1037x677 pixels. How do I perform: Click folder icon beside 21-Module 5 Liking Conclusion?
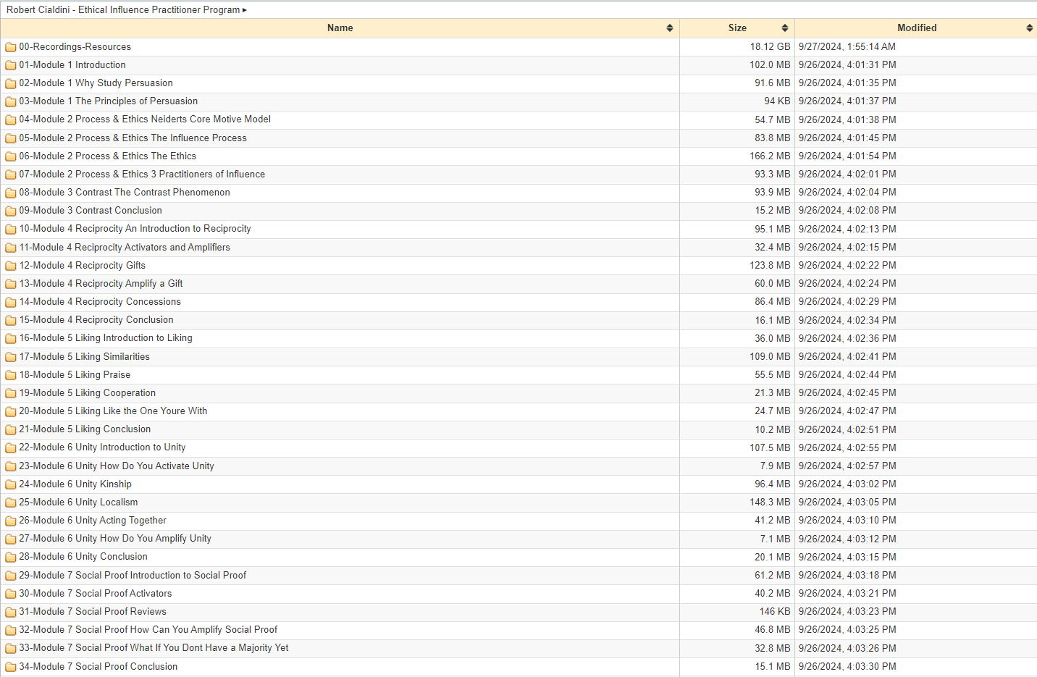pos(11,429)
